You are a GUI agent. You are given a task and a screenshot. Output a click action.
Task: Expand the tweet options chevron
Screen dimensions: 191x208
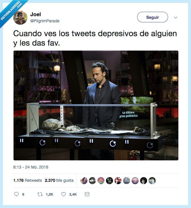(x=176, y=17)
